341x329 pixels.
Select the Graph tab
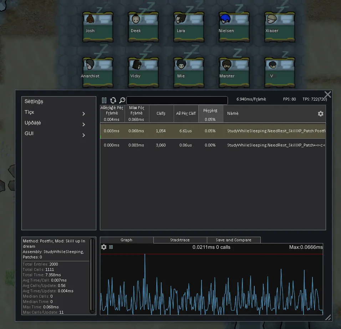(x=126, y=240)
